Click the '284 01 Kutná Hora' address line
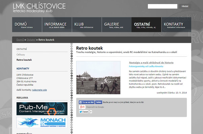Screen dimensions: 203x134 pos(26,81)
